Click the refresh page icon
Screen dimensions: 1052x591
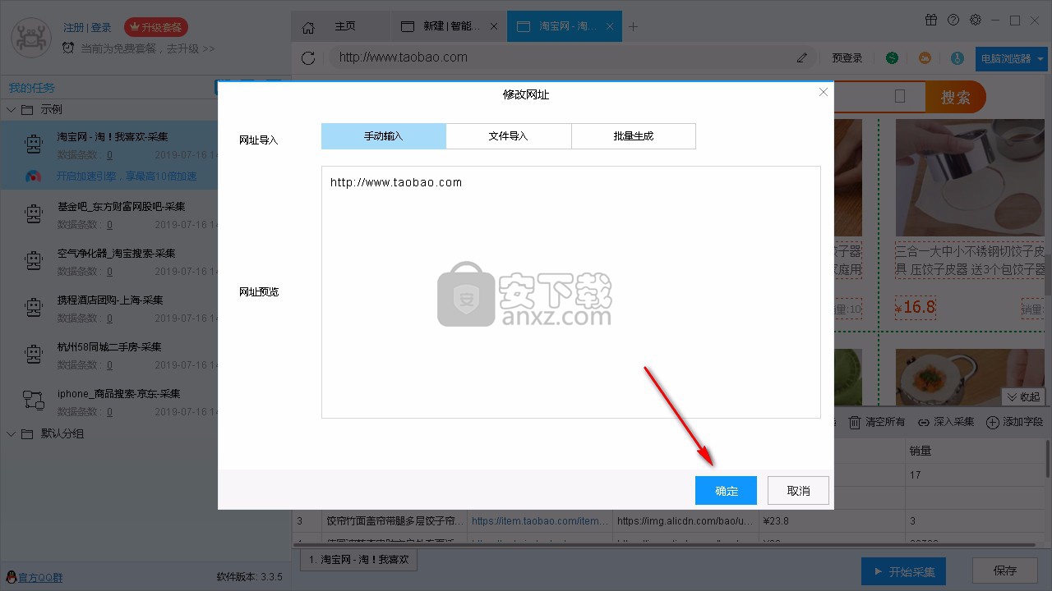(x=308, y=57)
